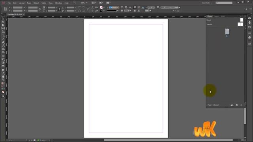Open the Layout menu

pyautogui.click(x=22, y=3)
